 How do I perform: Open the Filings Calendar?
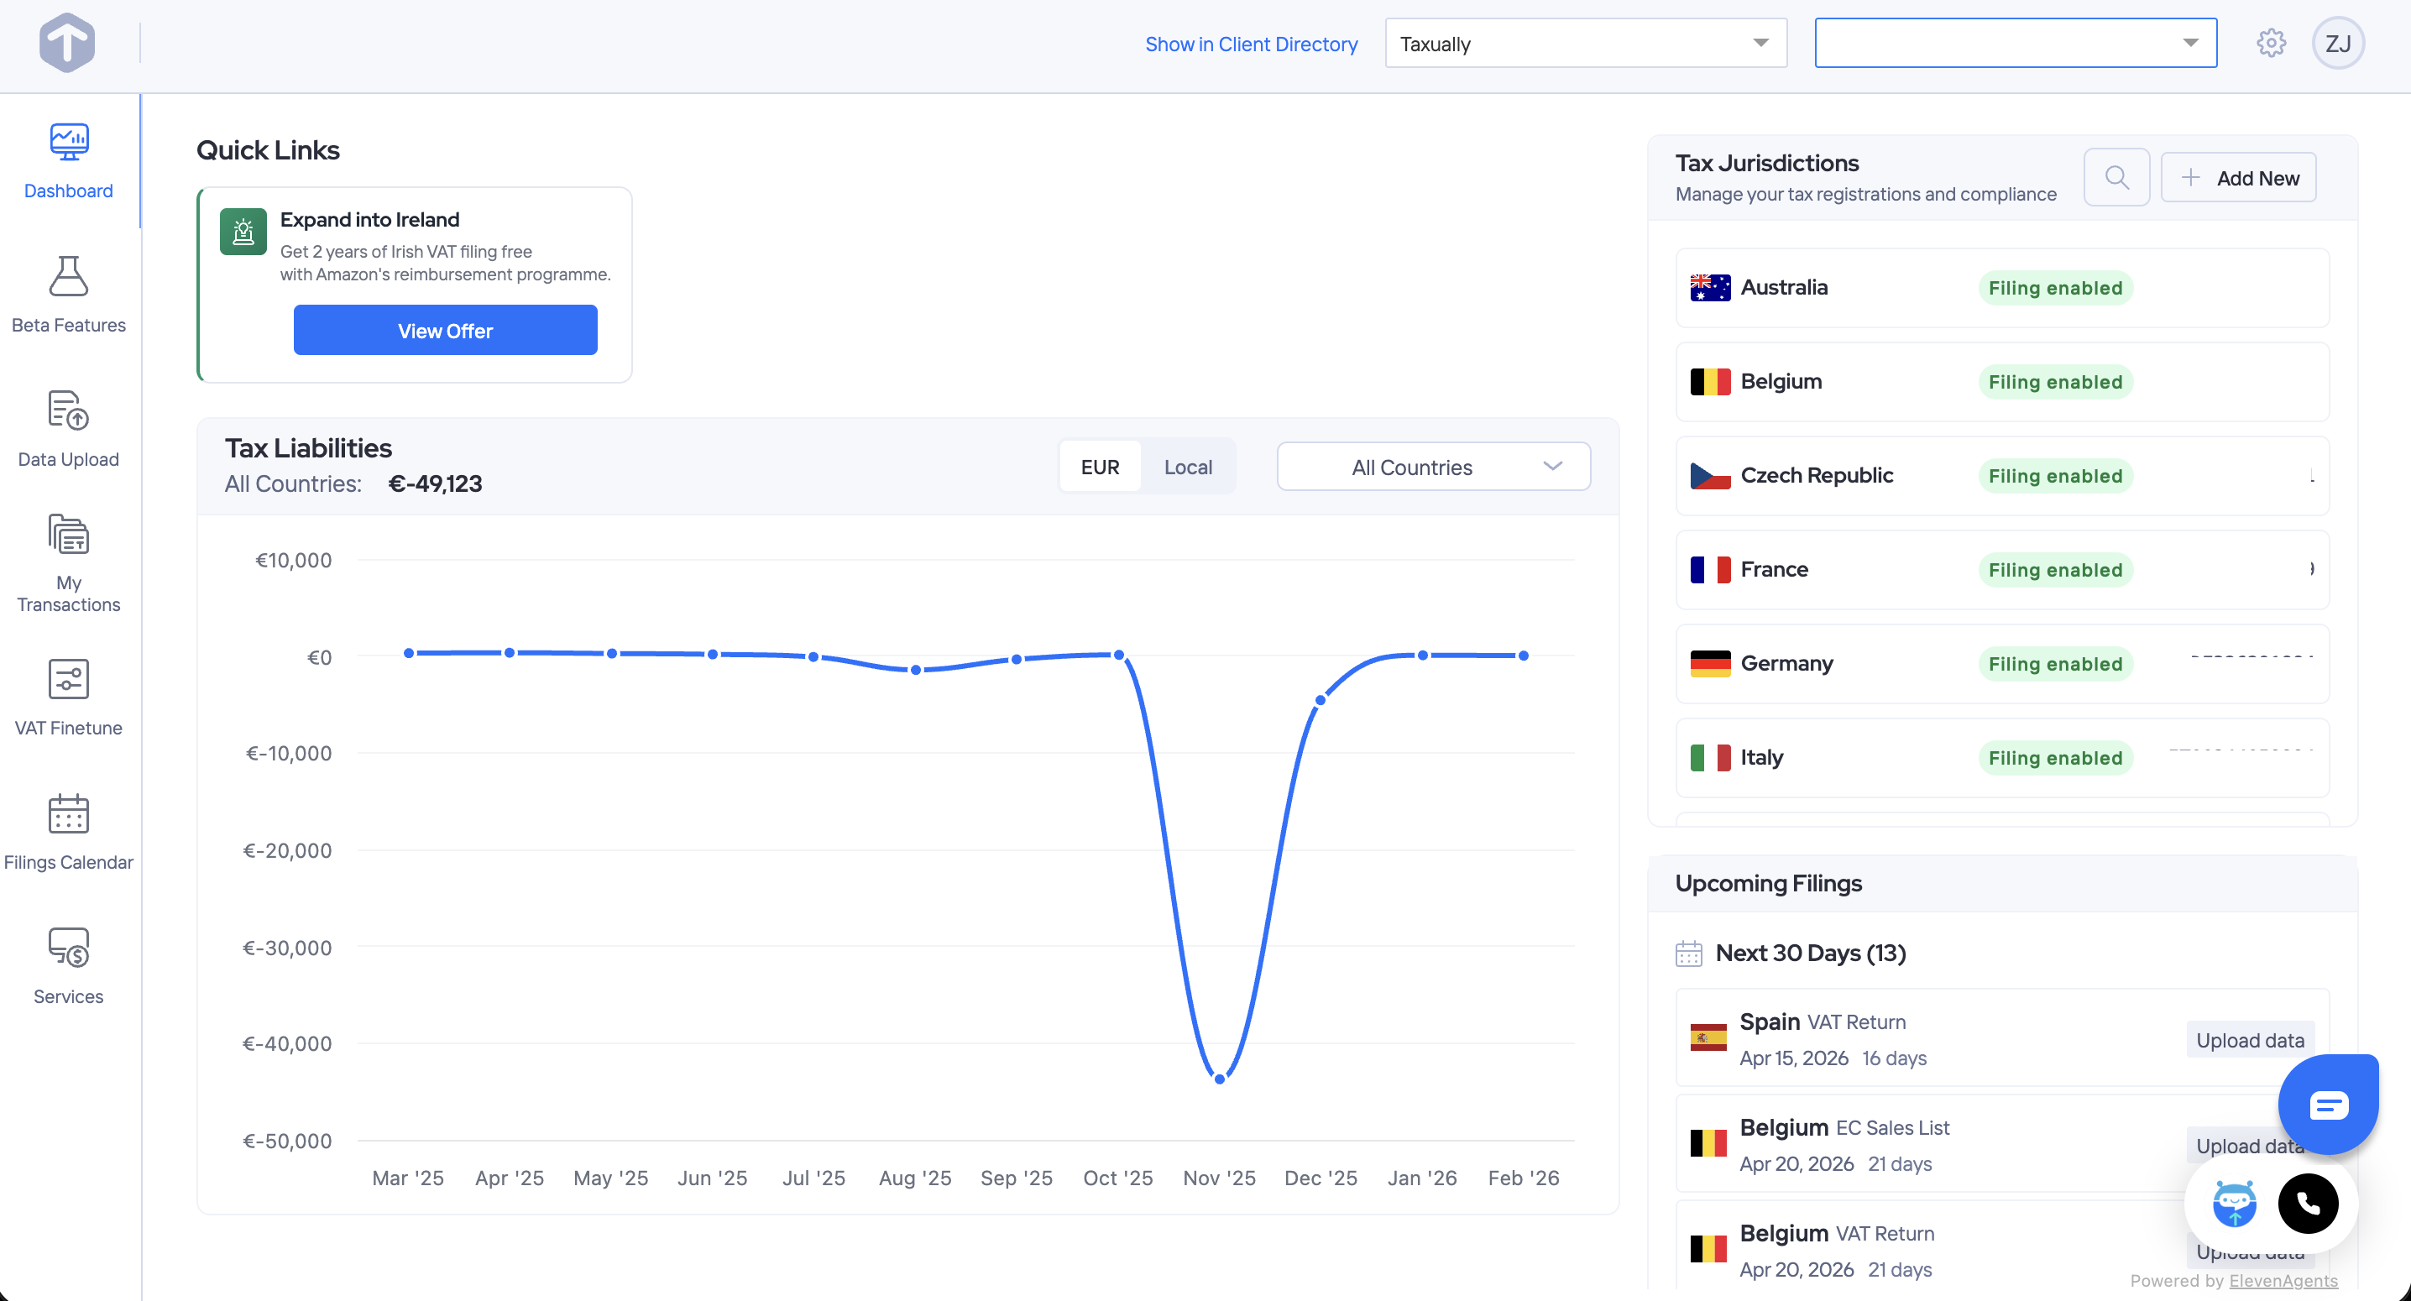pyautogui.click(x=68, y=832)
